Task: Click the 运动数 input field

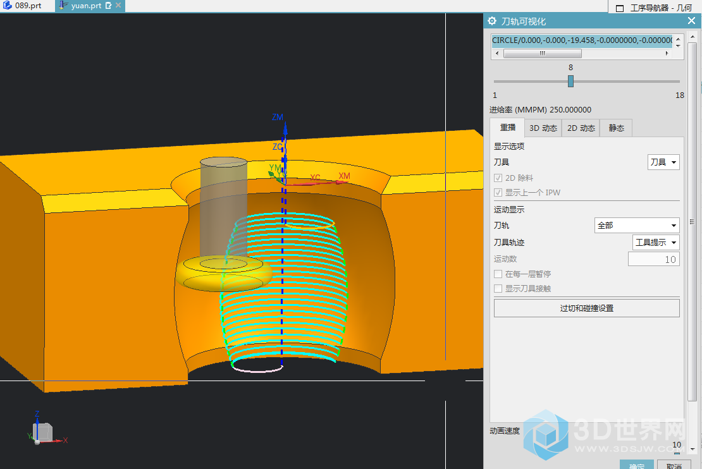Action: (654, 259)
